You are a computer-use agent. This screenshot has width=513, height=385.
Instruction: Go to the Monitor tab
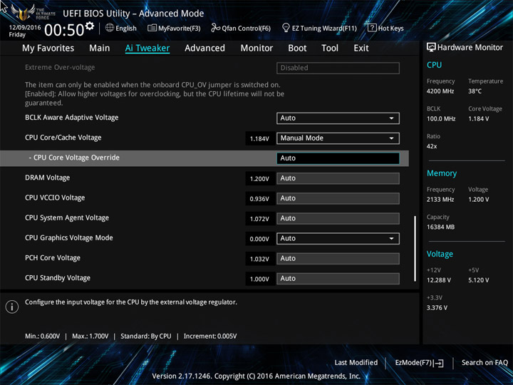[x=256, y=48]
